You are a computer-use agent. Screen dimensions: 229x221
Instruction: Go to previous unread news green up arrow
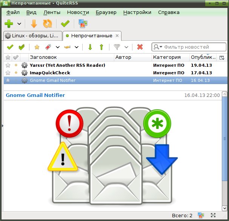pos(101,47)
